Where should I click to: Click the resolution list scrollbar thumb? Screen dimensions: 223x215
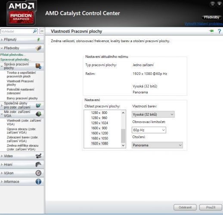123,136
